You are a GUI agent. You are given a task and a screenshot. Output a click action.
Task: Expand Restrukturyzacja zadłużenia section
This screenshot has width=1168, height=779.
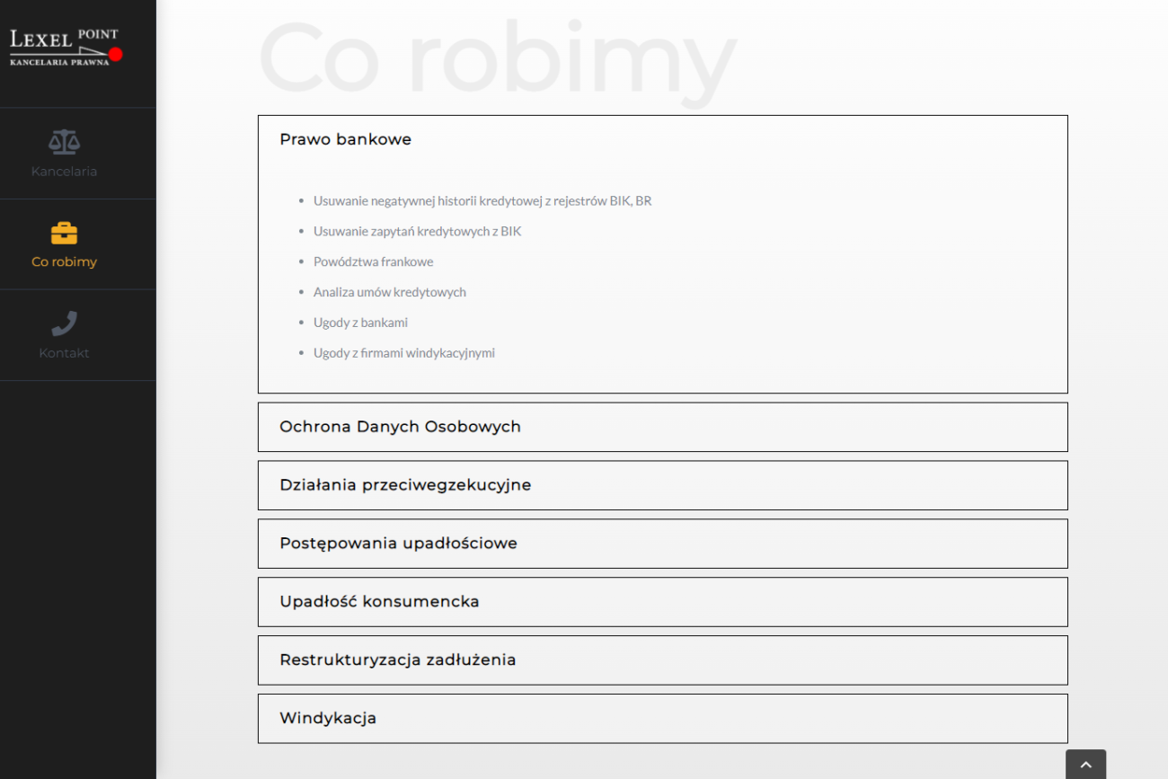(397, 660)
